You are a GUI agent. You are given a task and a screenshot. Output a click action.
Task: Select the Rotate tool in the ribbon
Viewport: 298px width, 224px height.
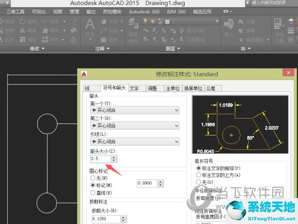[x=29, y=21]
